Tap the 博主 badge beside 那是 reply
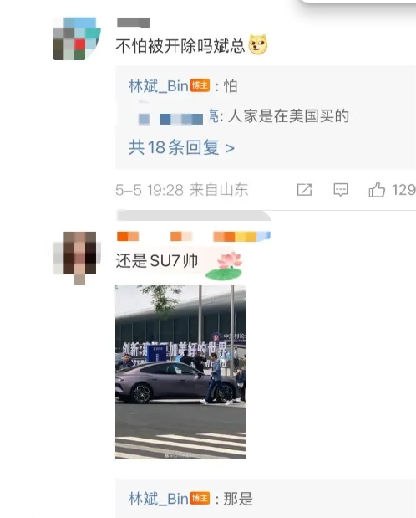This screenshot has height=518, width=416. point(200,498)
